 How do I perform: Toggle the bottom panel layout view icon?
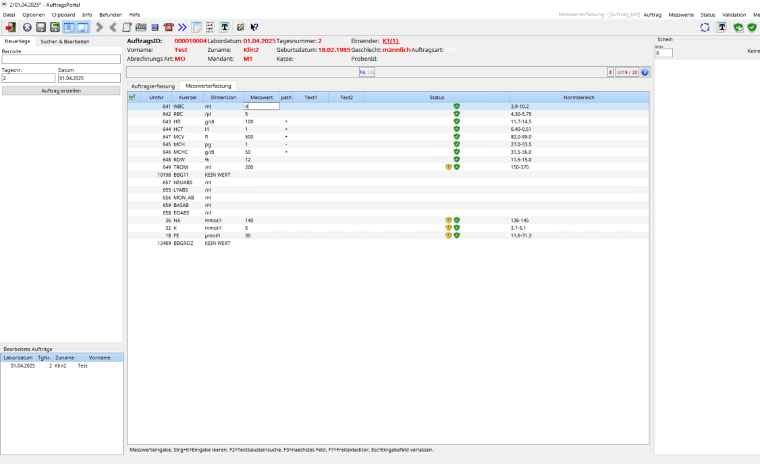coord(82,27)
